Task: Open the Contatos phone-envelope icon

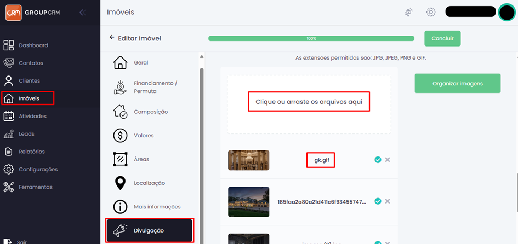Action: 9,63
